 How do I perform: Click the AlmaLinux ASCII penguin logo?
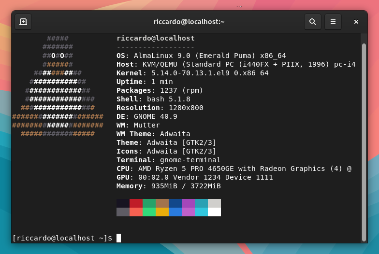[58, 86]
